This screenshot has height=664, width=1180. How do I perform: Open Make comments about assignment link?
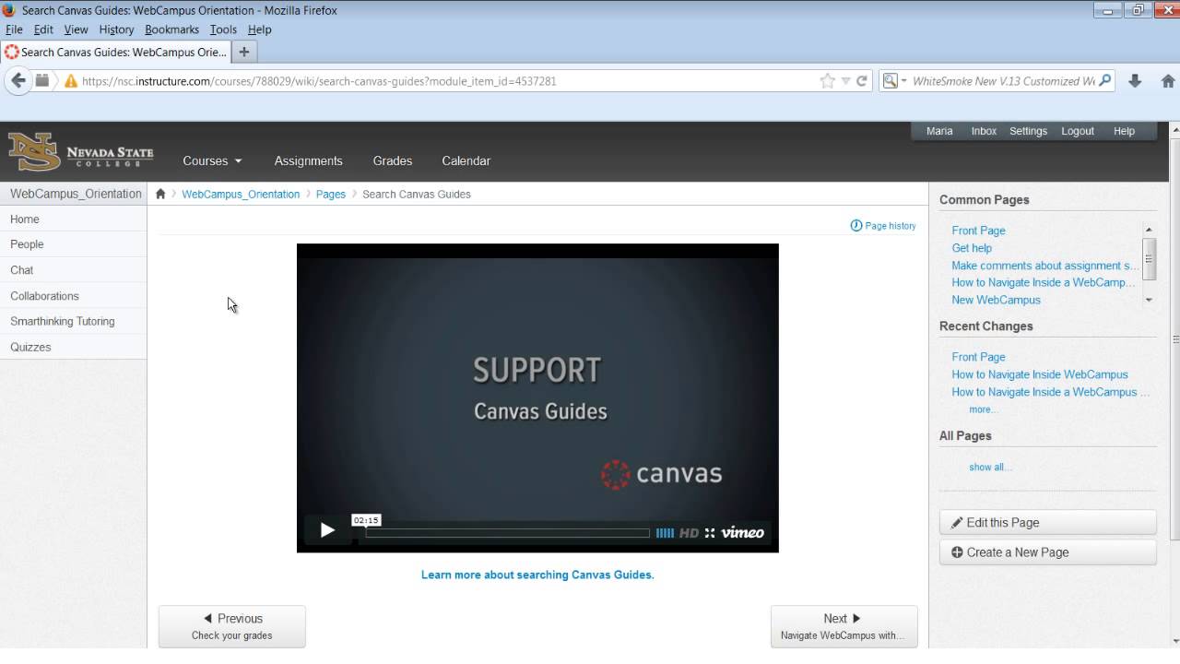(1044, 266)
